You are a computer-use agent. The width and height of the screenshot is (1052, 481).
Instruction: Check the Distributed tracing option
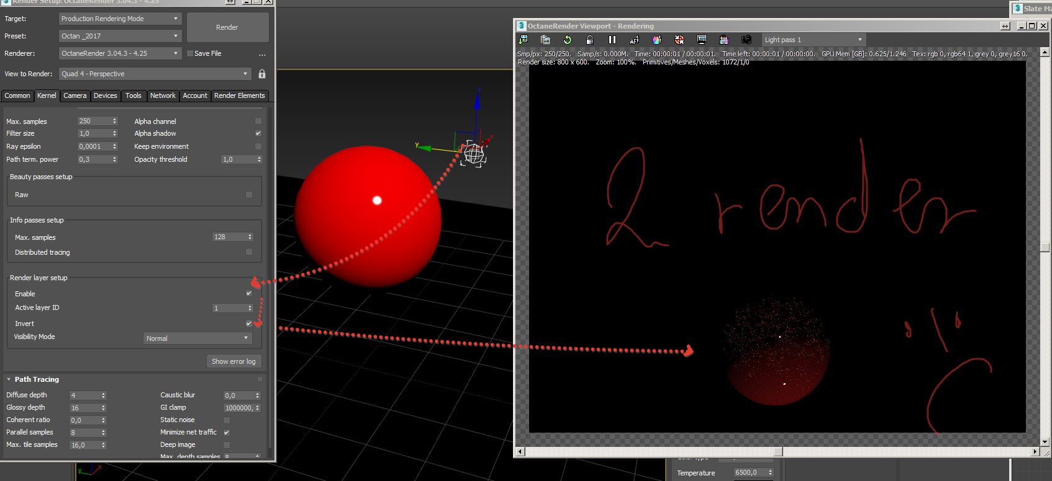249,252
